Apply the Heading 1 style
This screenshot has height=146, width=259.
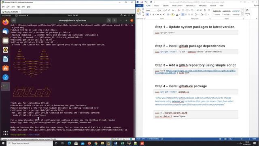(x=236, y=13)
